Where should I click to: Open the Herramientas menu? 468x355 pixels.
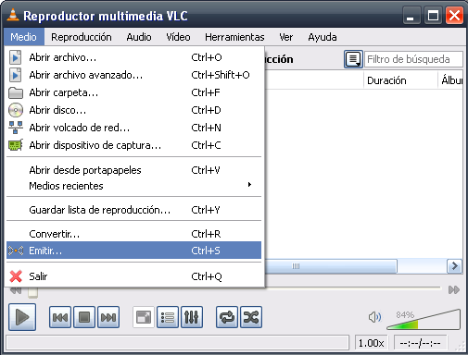(x=234, y=37)
